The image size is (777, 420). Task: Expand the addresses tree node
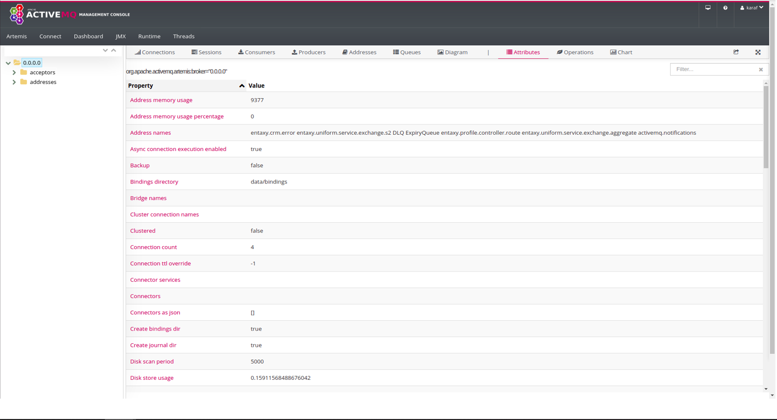[14, 82]
